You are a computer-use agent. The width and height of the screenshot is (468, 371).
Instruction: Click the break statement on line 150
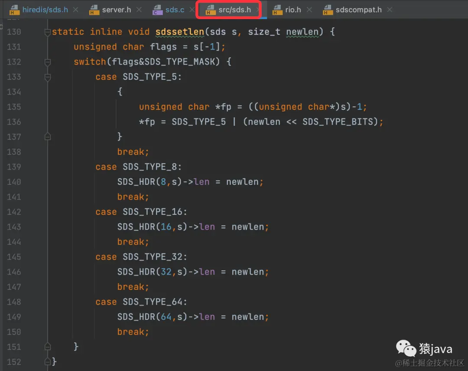133,332
